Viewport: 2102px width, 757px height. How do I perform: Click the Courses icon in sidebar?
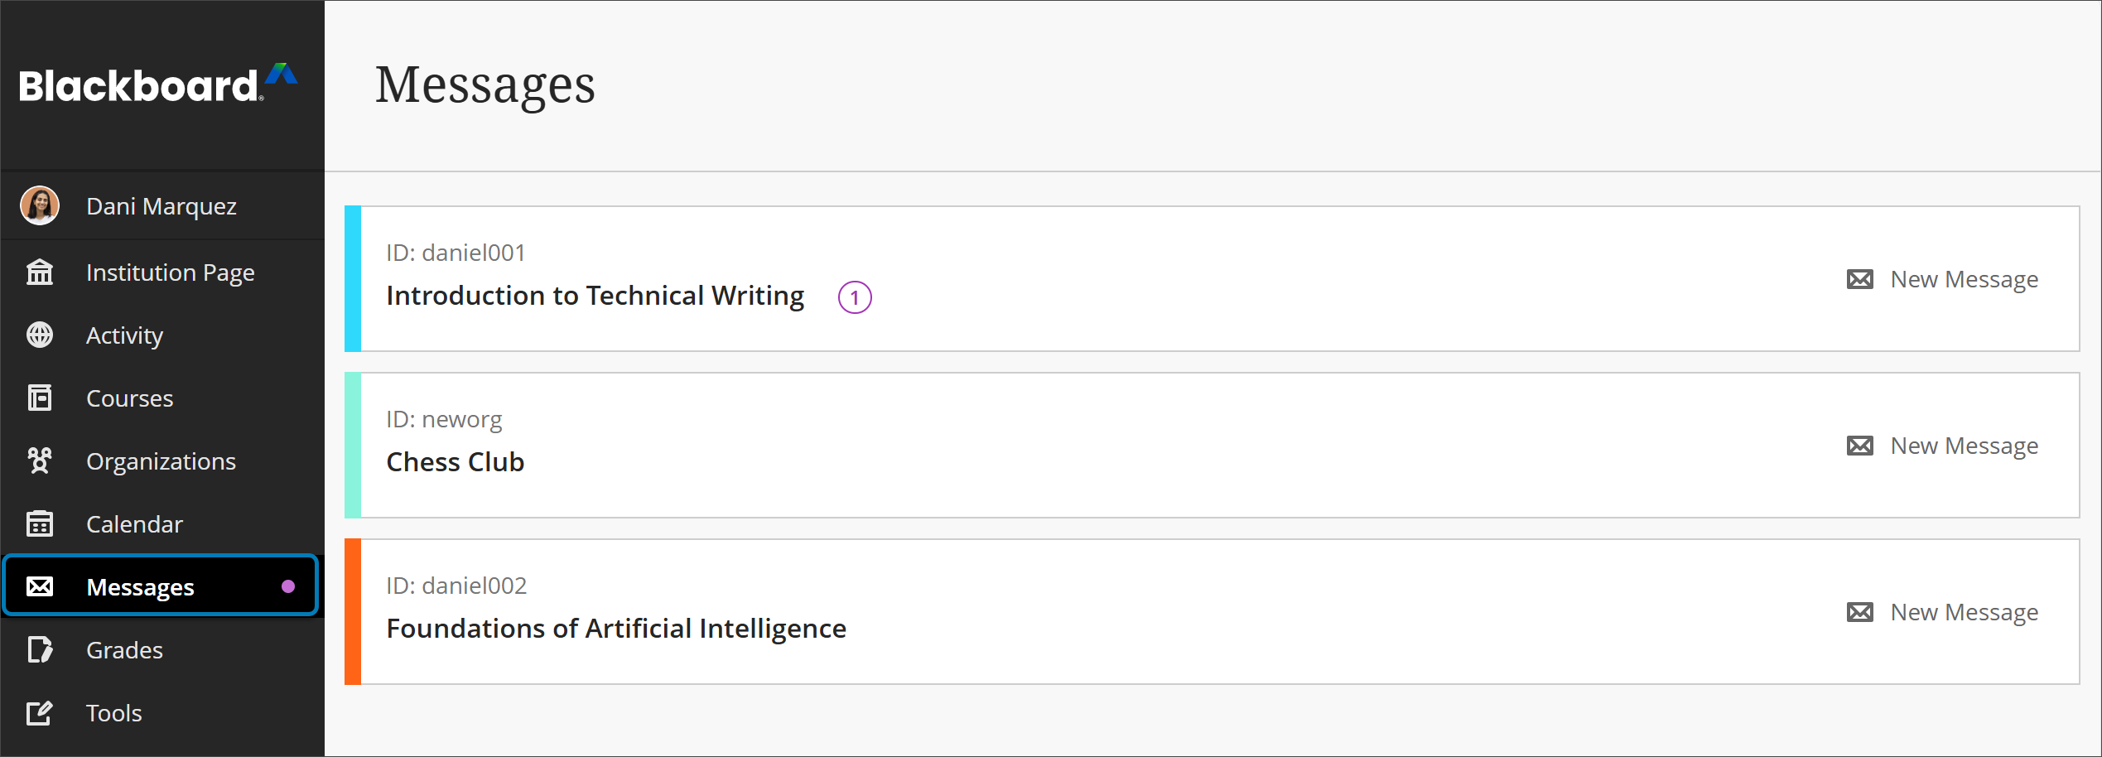tap(39, 398)
